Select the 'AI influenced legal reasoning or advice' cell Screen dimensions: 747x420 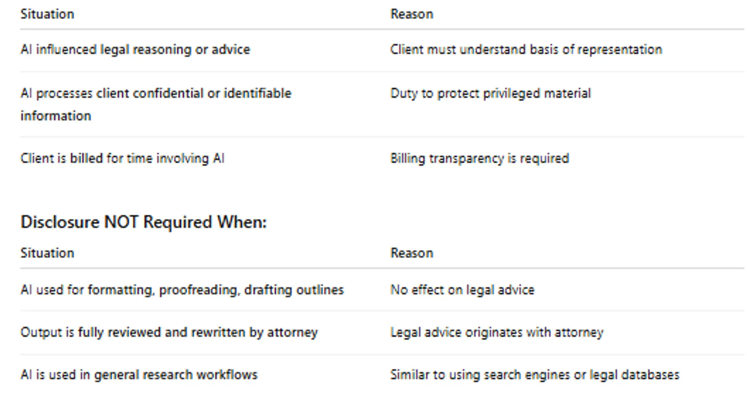click(135, 50)
